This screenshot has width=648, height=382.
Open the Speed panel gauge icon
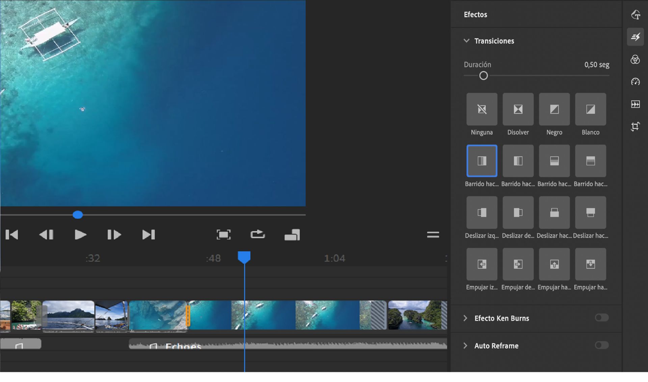coord(635,82)
